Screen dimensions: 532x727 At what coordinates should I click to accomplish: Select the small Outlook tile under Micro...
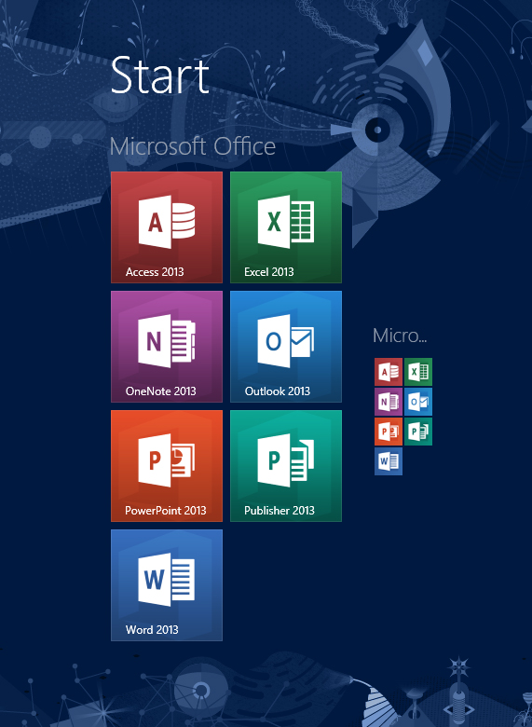click(418, 402)
